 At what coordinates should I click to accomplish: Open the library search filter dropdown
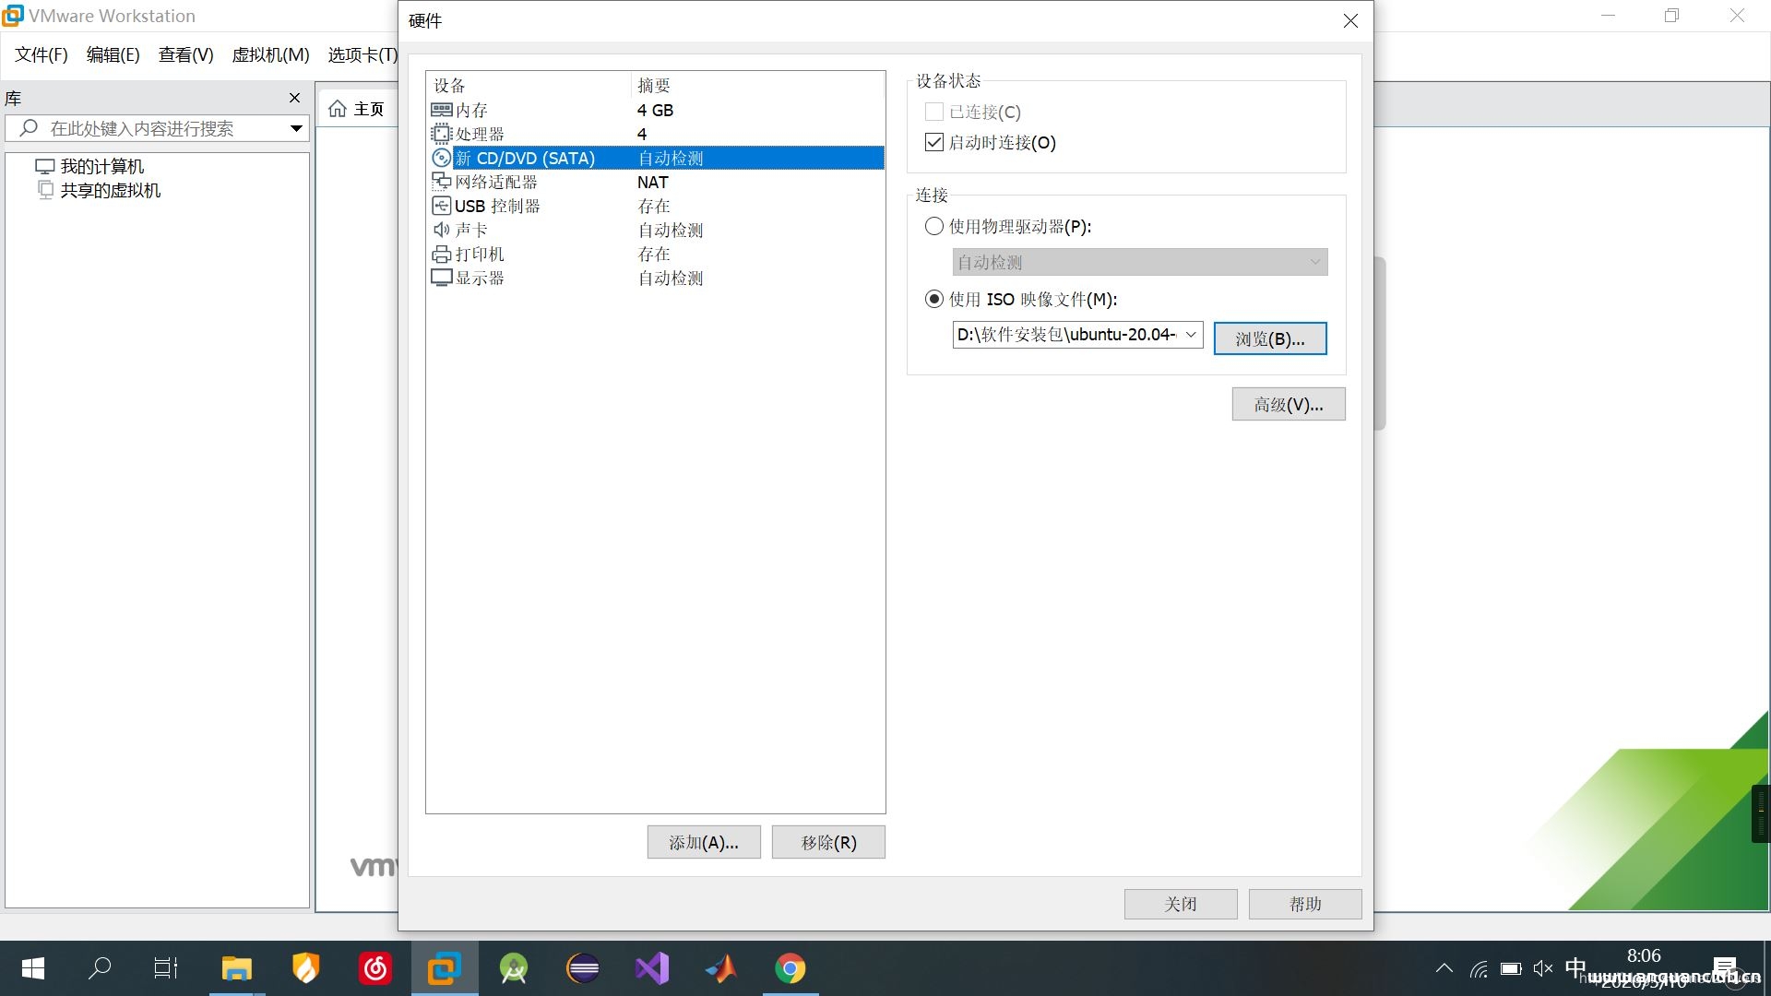[295, 128]
